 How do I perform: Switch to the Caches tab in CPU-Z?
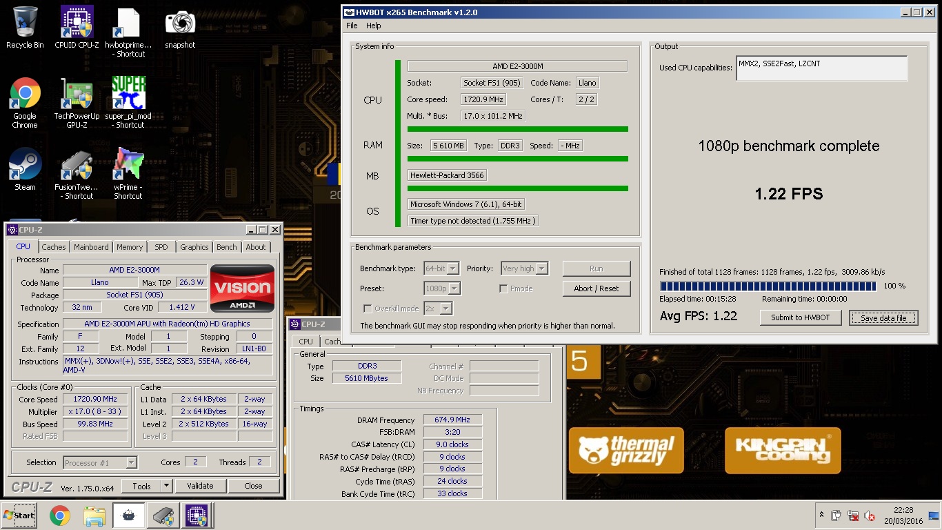pyautogui.click(x=53, y=247)
